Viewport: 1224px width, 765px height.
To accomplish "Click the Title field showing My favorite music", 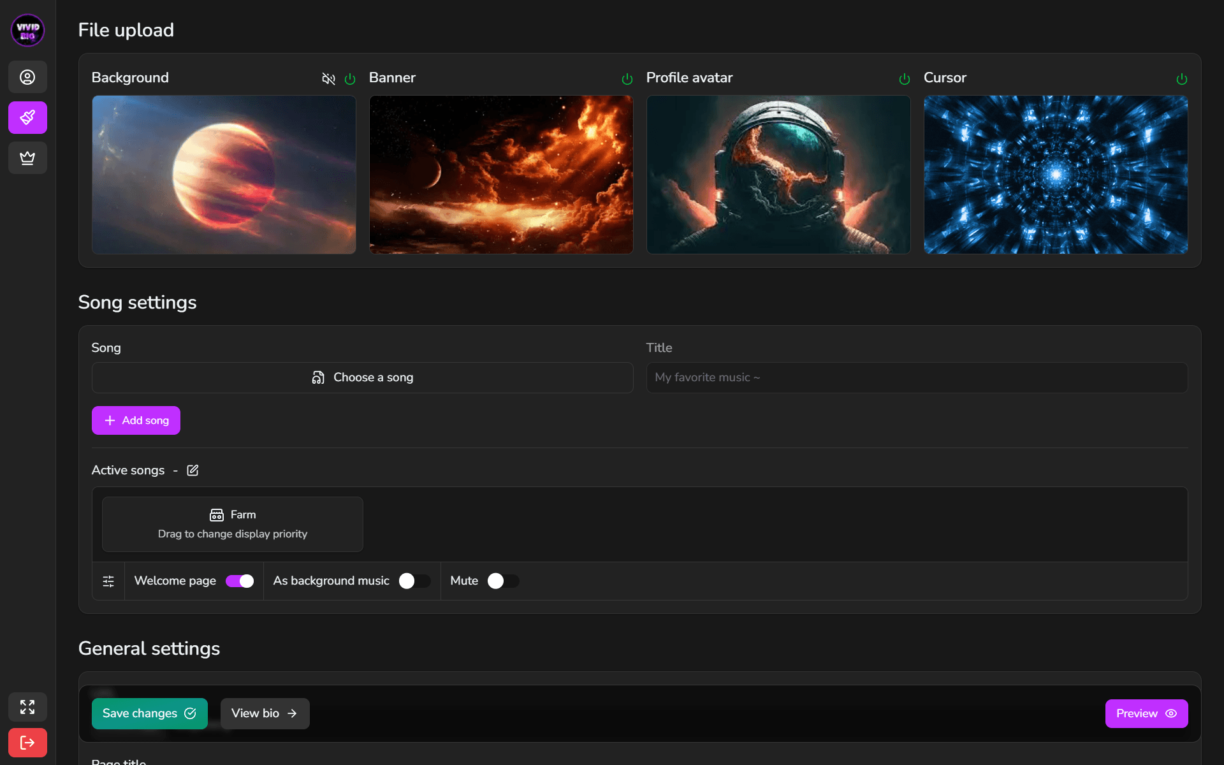I will click(x=916, y=377).
